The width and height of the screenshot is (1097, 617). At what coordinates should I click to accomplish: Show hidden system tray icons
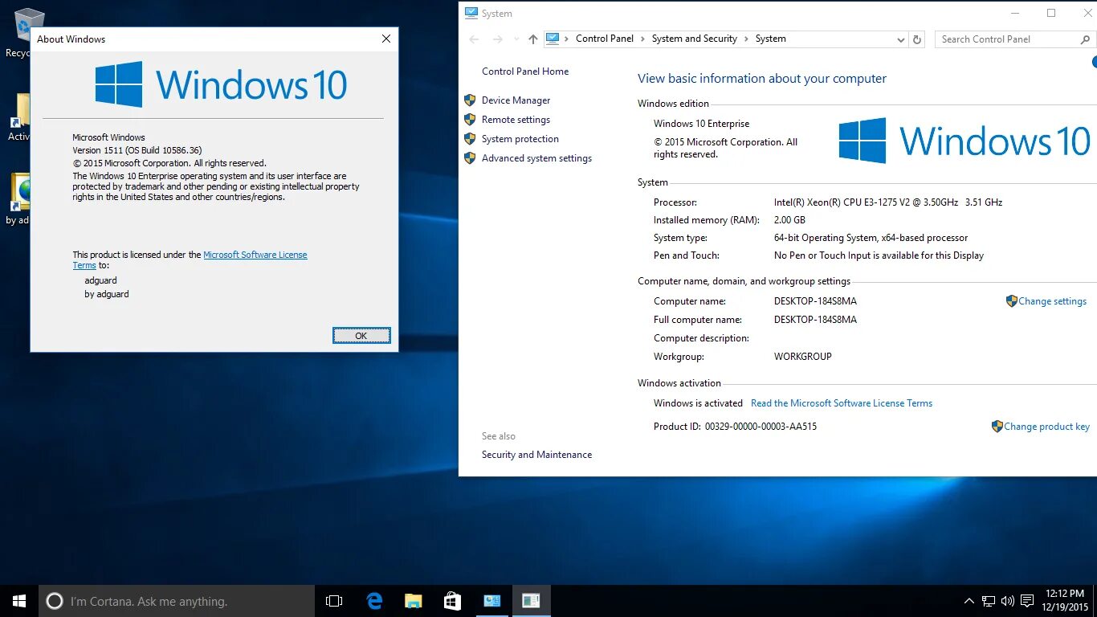[969, 601]
